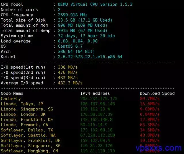Click the Node Name column header

pos(12,93)
